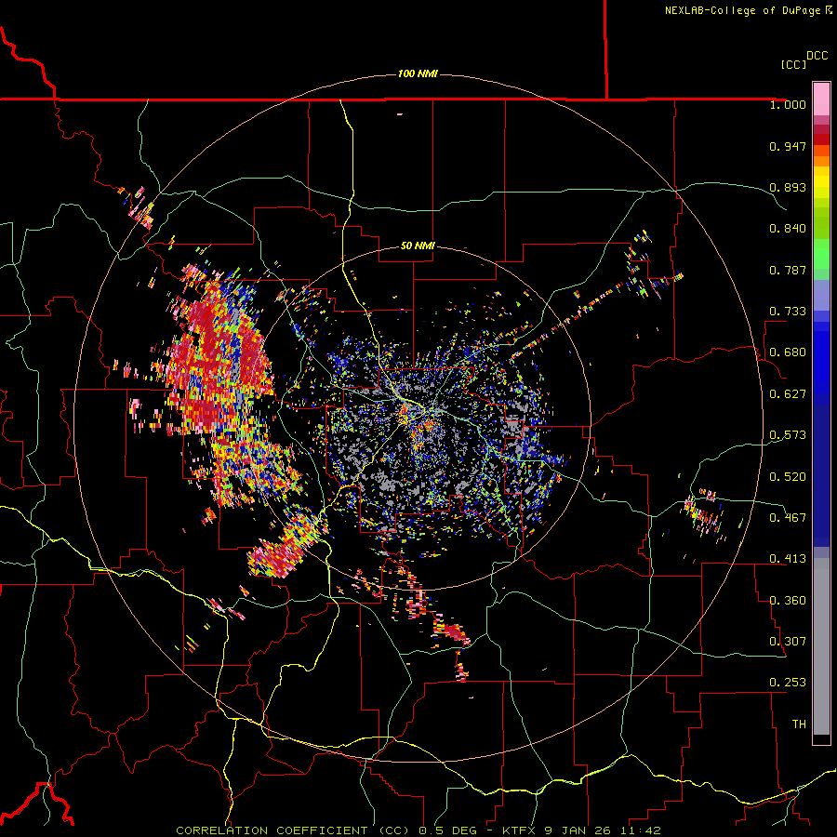This screenshot has width=837, height=837.
Task: Click the KTFX station identifier
Action: 521,830
